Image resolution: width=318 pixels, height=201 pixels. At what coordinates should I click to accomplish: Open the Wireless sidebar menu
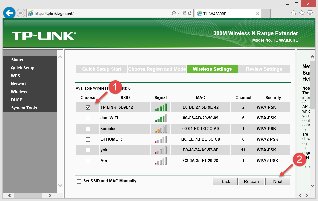[x=30, y=92]
